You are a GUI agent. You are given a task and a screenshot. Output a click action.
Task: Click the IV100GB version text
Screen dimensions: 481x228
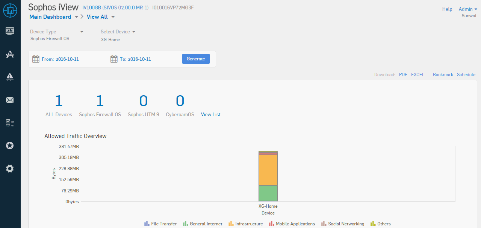click(x=116, y=7)
